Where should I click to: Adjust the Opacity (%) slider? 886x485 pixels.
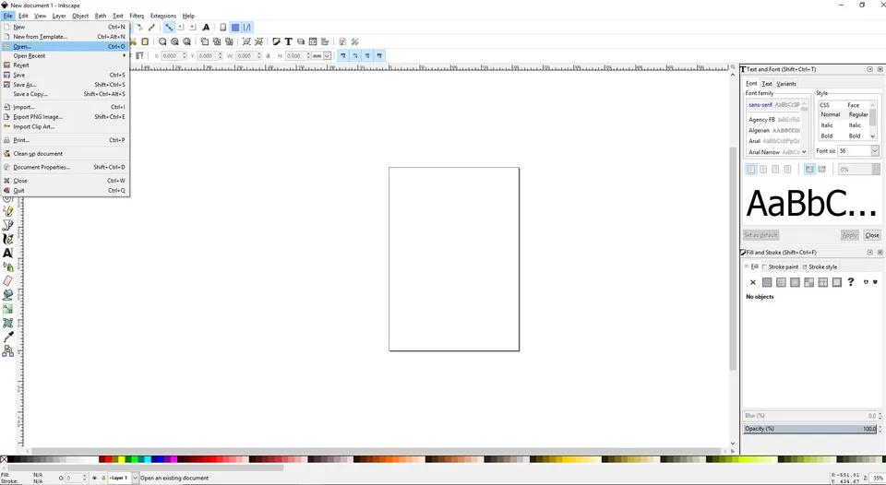(810, 429)
